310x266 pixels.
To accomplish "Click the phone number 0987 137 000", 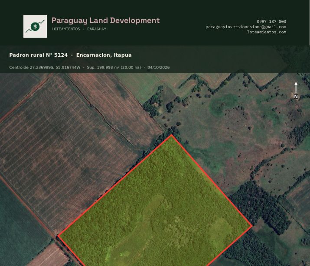I will click(271, 22).
